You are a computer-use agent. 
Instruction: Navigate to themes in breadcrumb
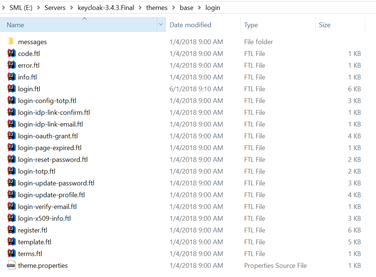157,8
